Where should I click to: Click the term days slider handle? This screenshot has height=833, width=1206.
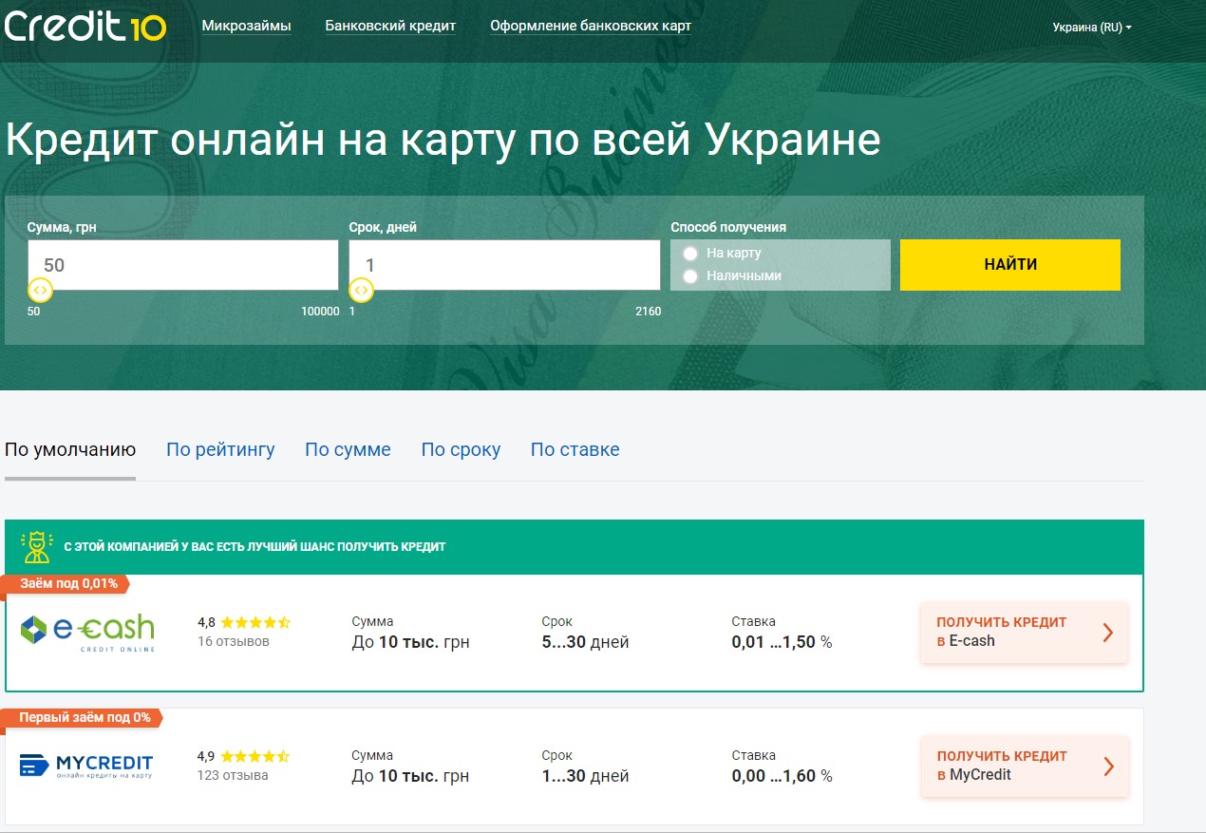[361, 291]
